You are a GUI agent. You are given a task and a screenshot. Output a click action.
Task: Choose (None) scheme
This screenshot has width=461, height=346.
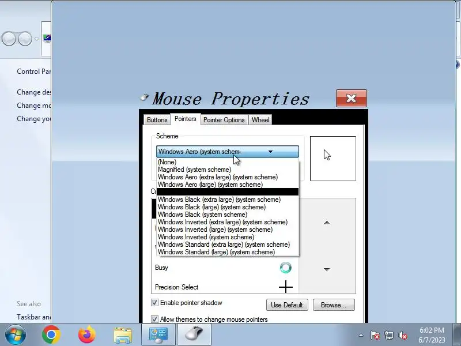coord(228,162)
